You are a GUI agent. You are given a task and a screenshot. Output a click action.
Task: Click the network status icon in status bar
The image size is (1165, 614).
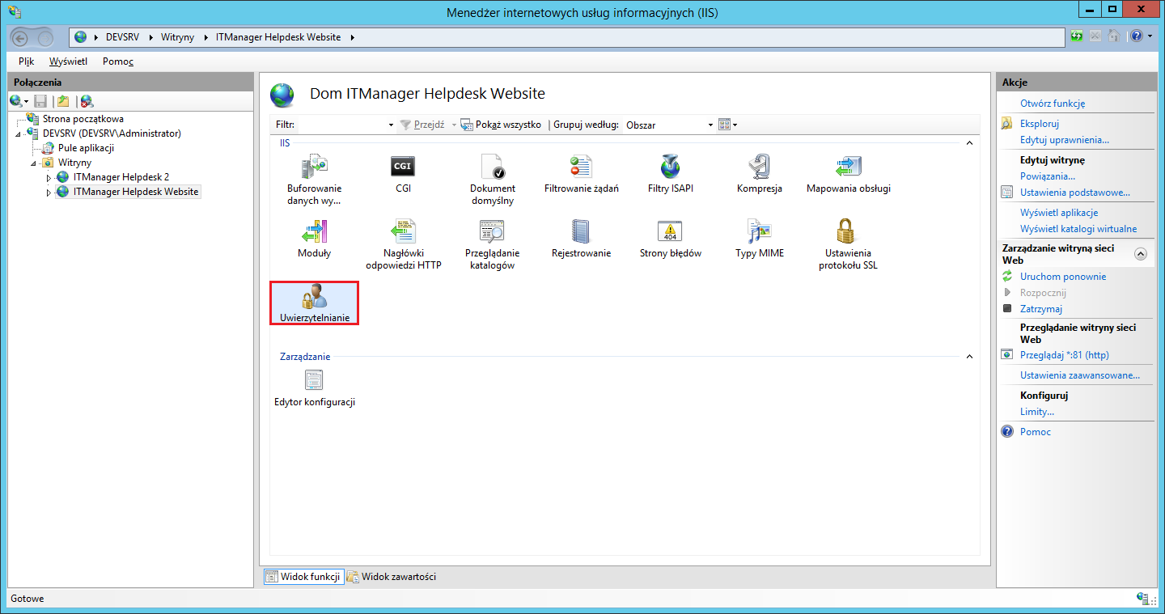click(1142, 599)
